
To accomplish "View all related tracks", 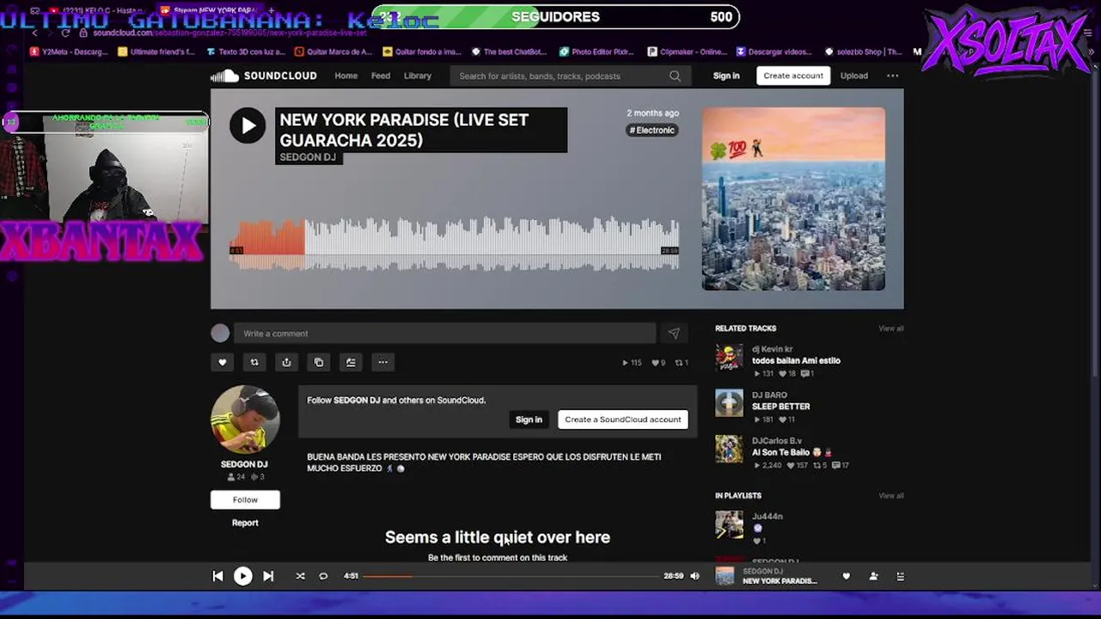I will (x=891, y=328).
